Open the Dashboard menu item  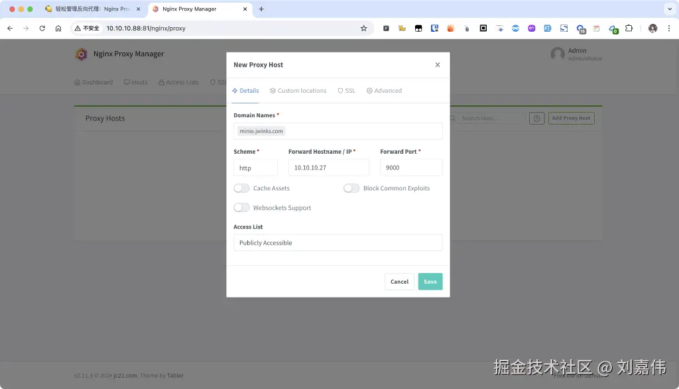[x=93, y=82]
